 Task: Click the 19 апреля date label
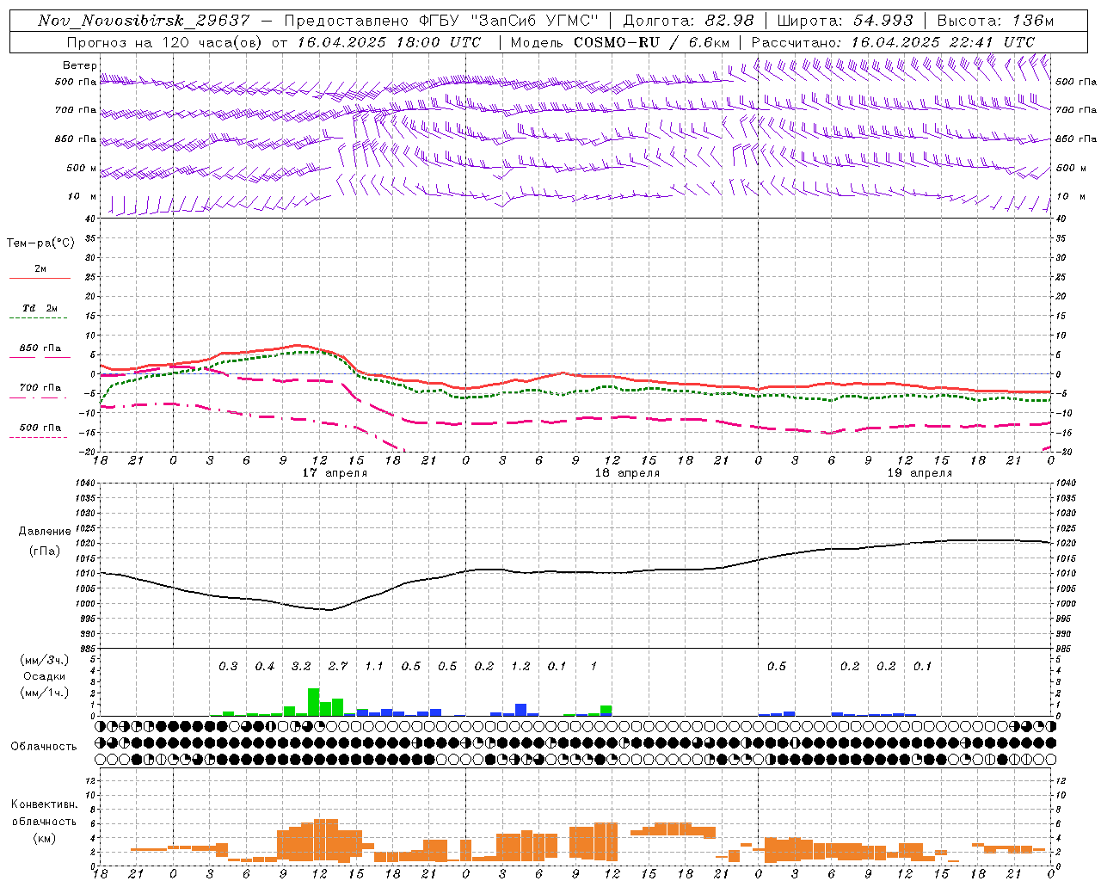tap(920, 473)
